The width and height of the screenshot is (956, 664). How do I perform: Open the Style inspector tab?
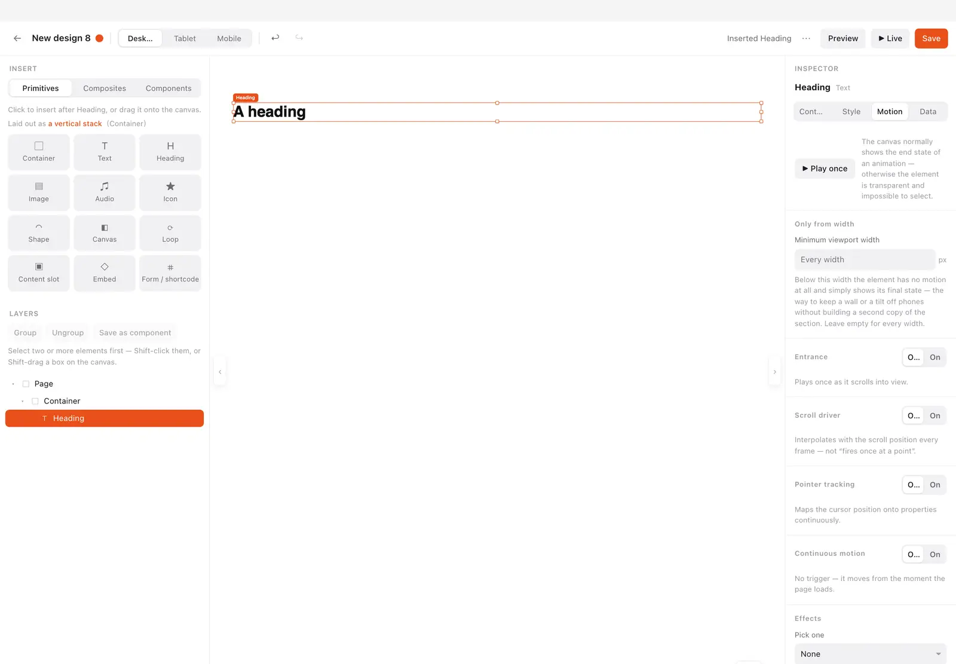coord(851,112)
